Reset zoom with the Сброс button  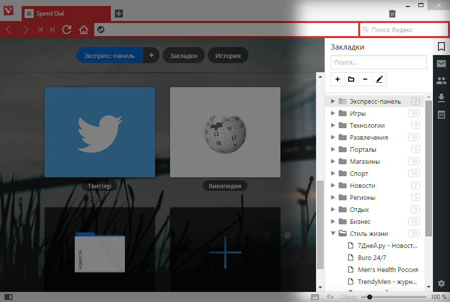(349, 297)
